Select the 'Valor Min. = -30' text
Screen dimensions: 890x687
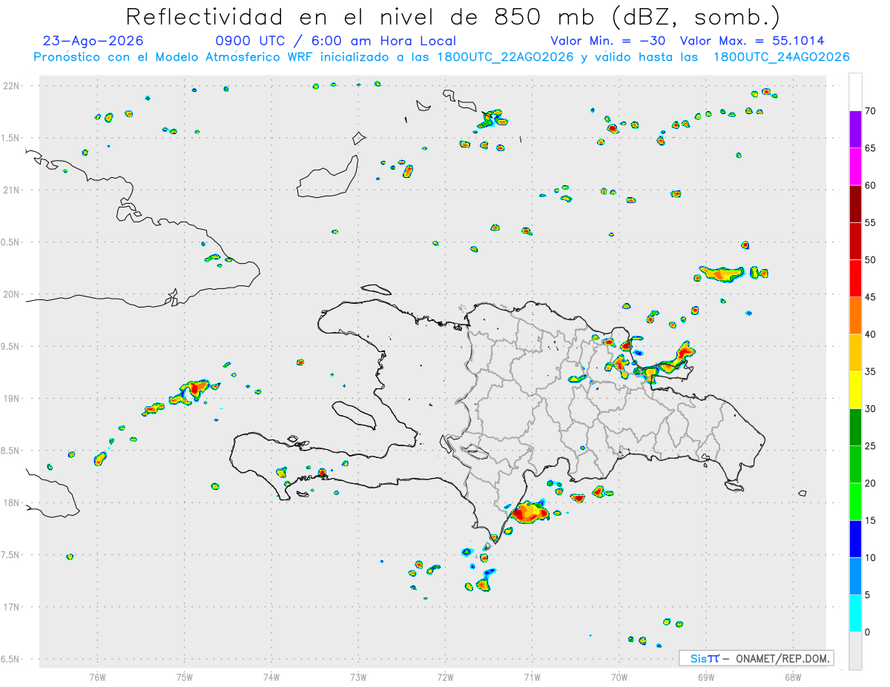(x=610, y=41)
